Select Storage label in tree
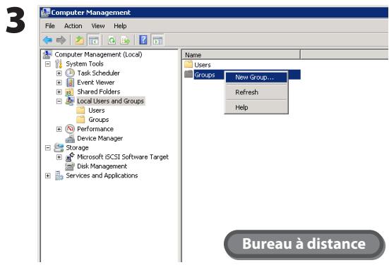 (x=77, y=148)
